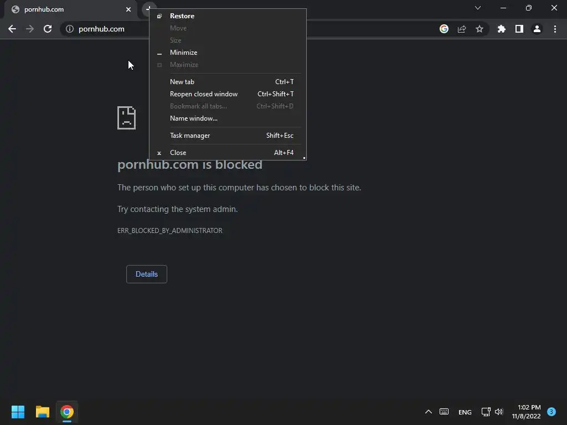567x425 pixels.
Task: Open the Windows Start menu
Action: [x=18, y=412]
